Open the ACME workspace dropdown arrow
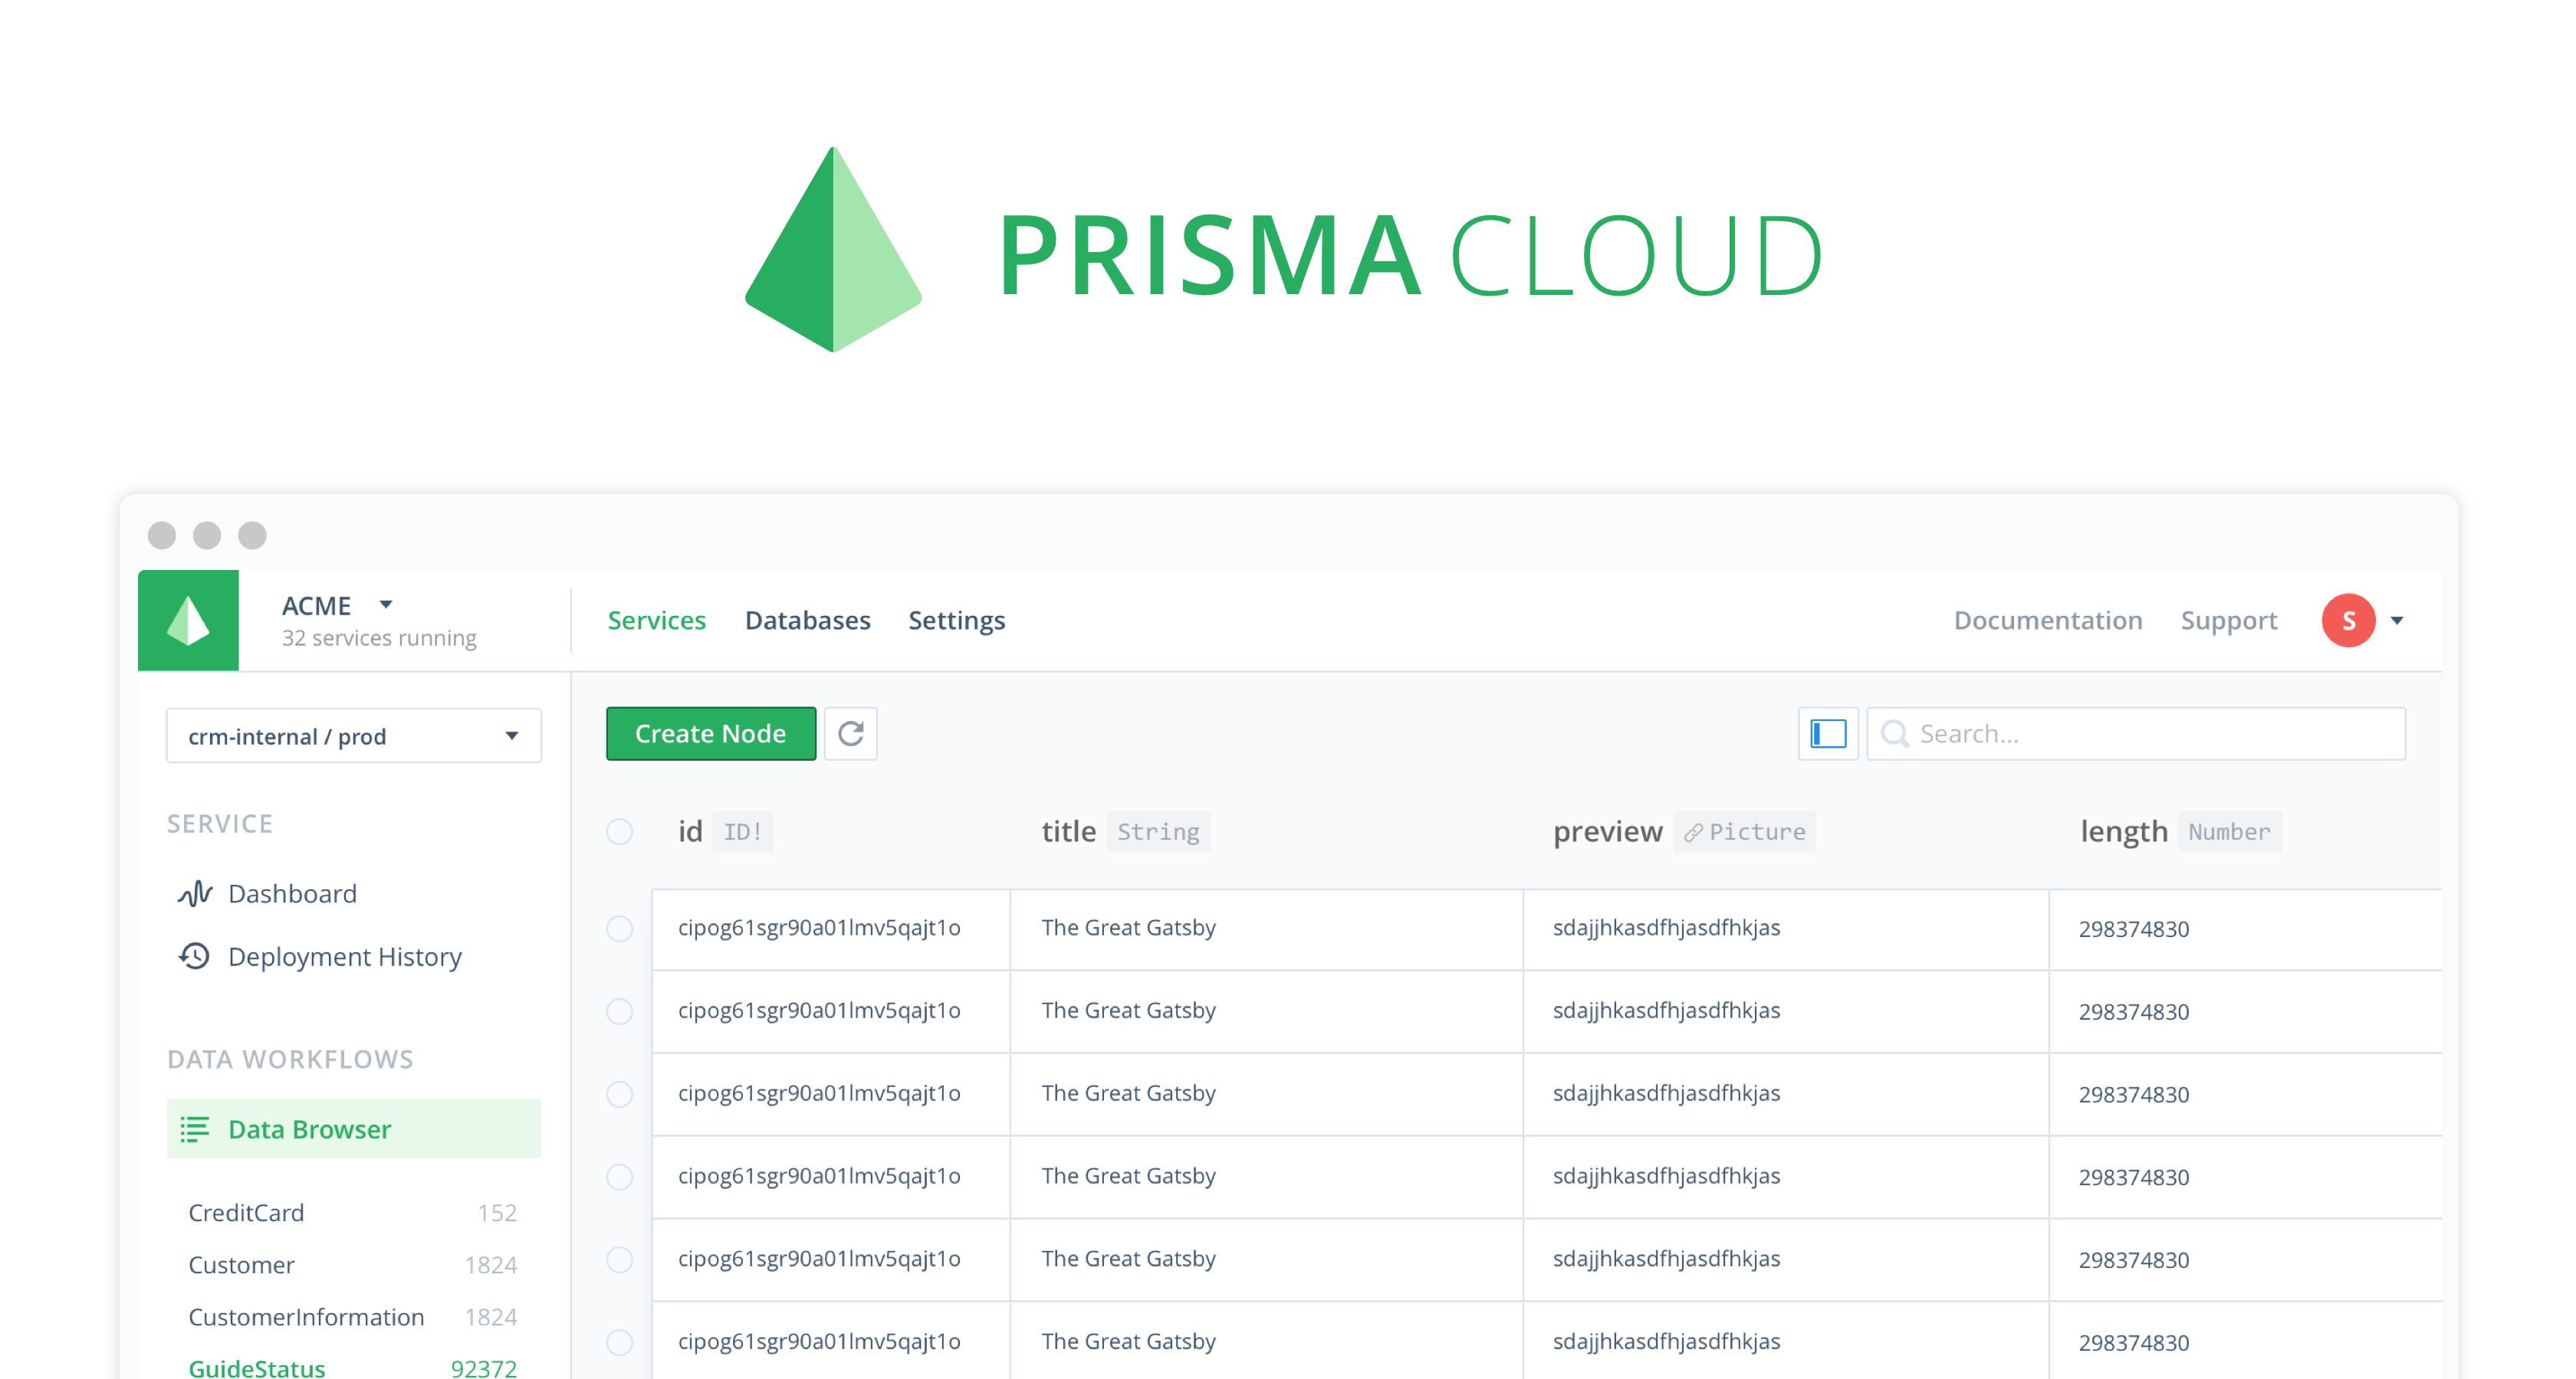Screen dimensions: 2576x1379 [386, 604]
